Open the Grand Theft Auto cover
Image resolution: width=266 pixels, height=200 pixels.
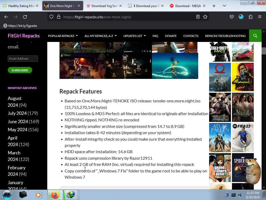(x=220, y=167)
